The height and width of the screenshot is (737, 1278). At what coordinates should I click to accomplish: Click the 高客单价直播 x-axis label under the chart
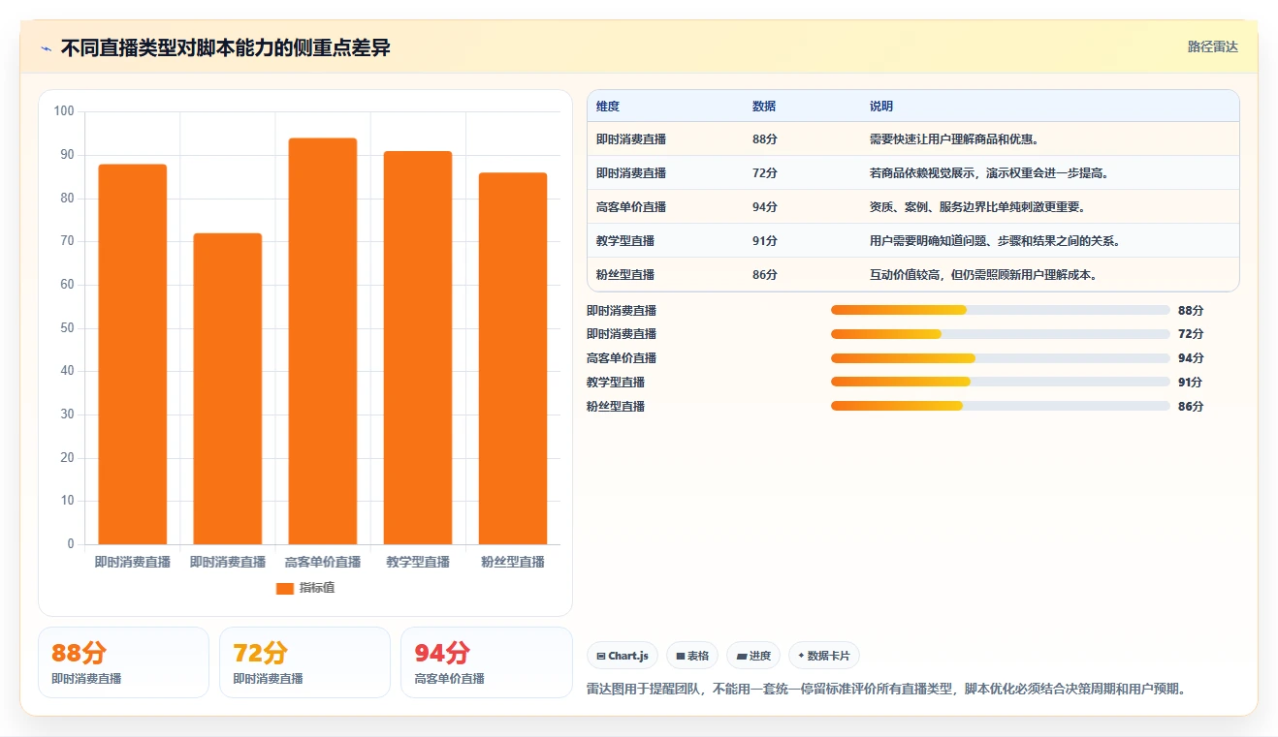pos(323,562)
